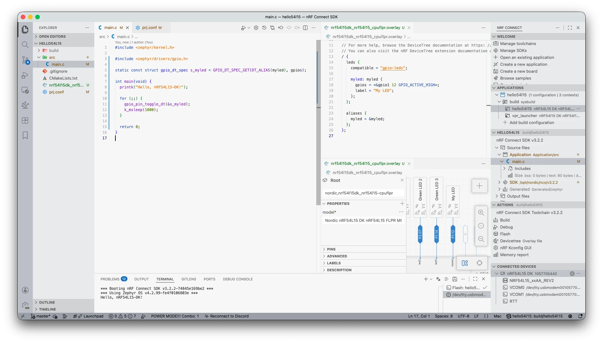This screenshot has width=603, height=343.
Task: Click the model property input field
Action: [x=363, y=221]
